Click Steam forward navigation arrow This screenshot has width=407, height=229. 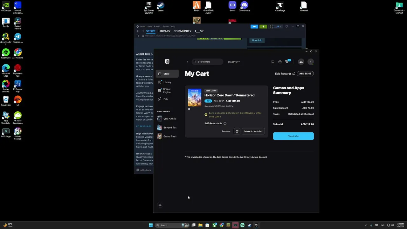[x=142, y=31]
